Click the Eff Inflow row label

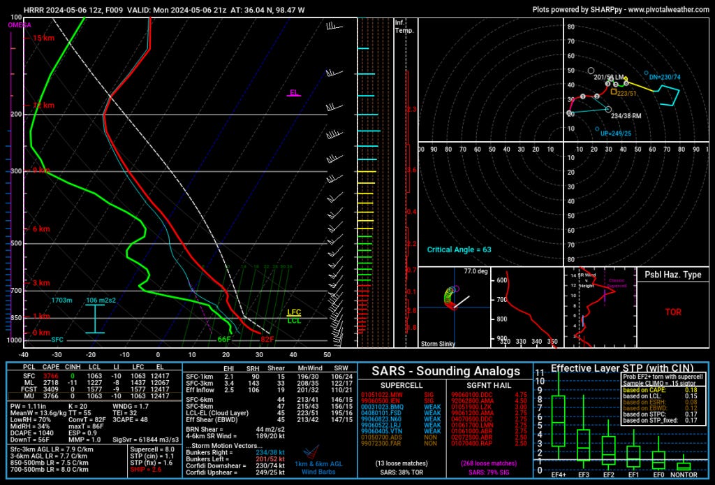pos(200,390)
